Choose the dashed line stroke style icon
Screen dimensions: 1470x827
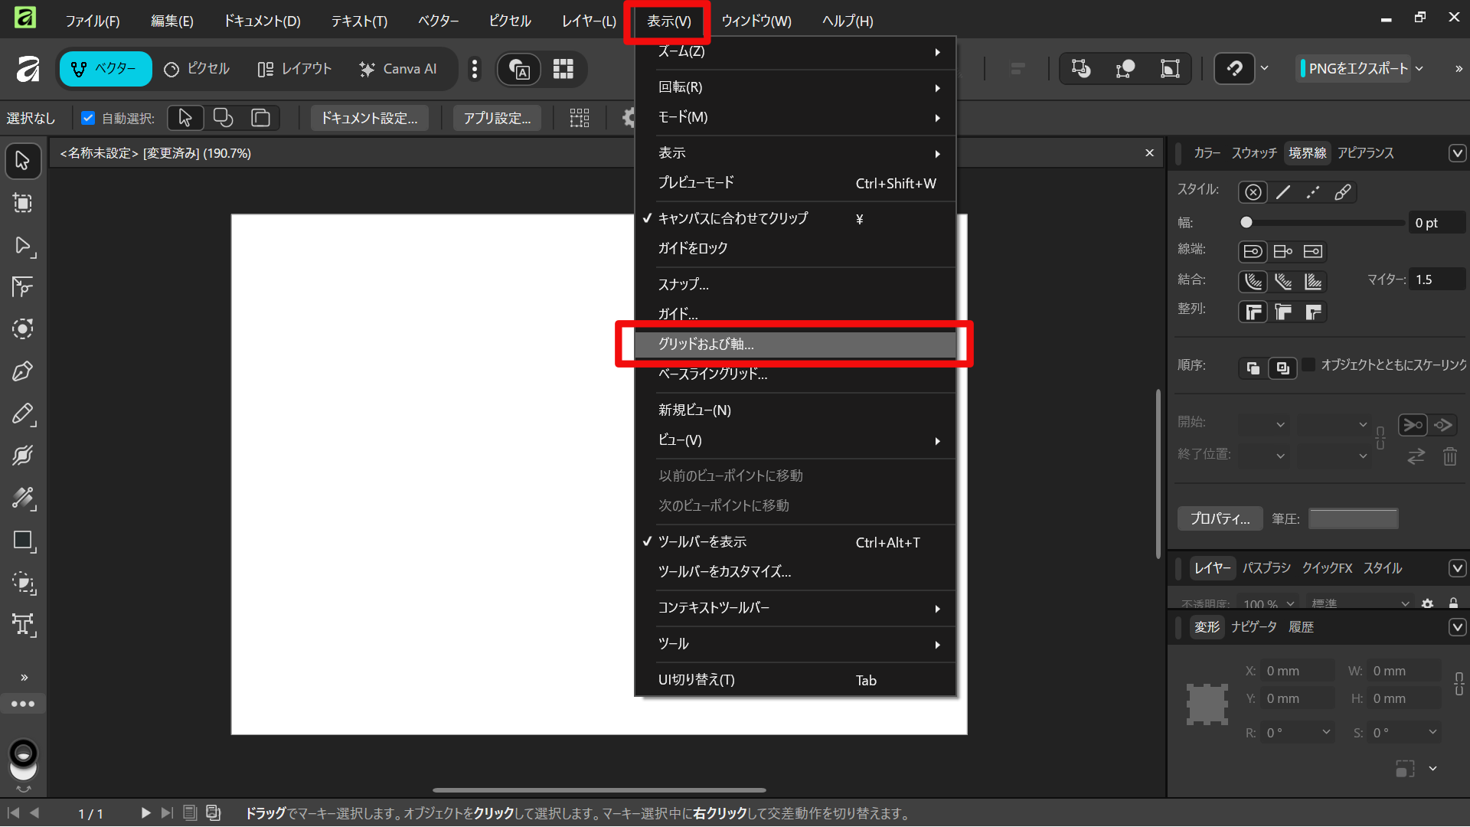1313,192
